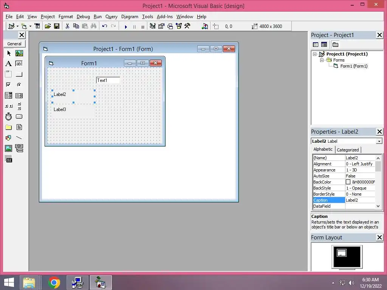Viewport: 387px width, 290px height.
Task: Select the Shape control in the toolbox
Action: click(9, 137)
